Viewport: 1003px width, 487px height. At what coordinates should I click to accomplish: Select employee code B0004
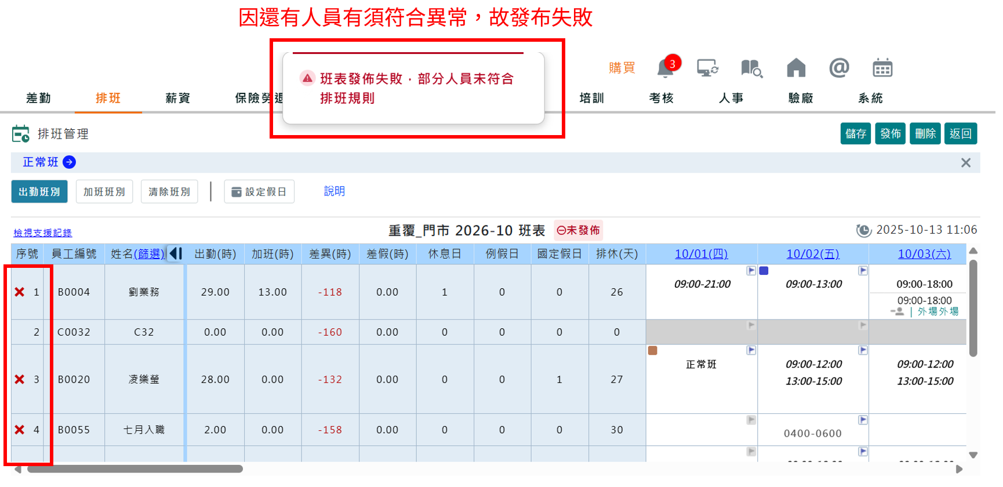[74, 292]
